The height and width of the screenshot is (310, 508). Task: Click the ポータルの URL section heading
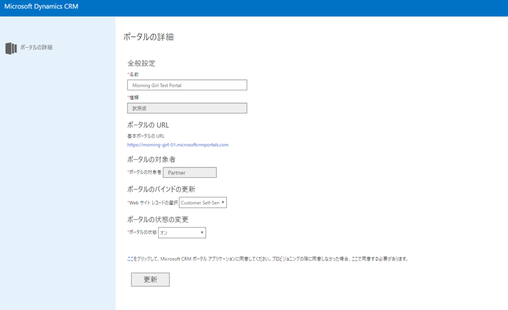[148, 125]
